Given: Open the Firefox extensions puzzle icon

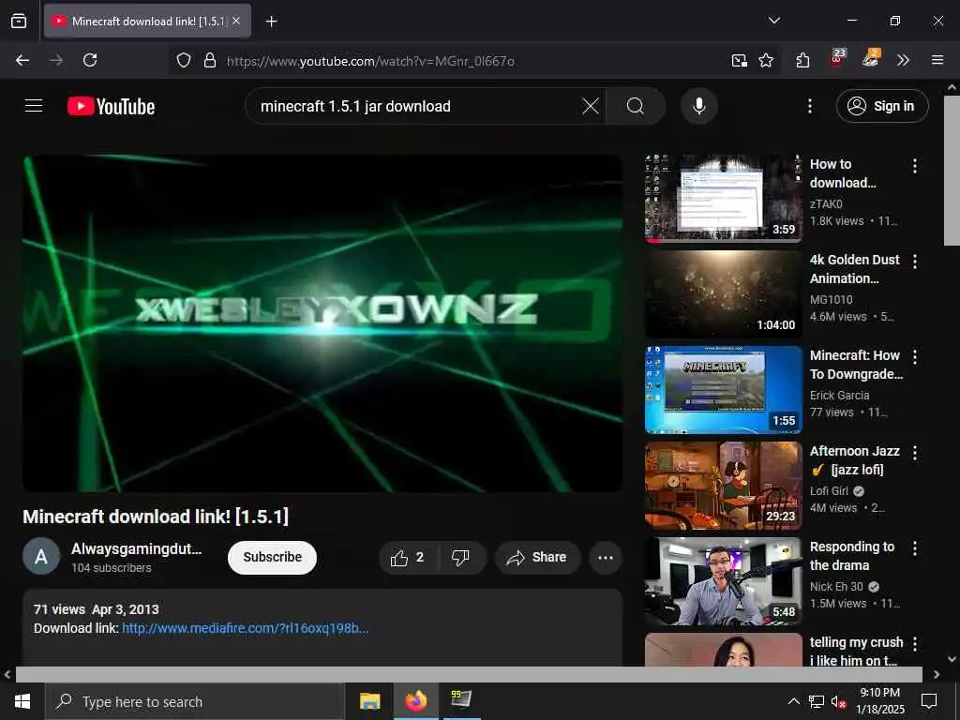Looking at the screenshot, I should click(802, 60).
